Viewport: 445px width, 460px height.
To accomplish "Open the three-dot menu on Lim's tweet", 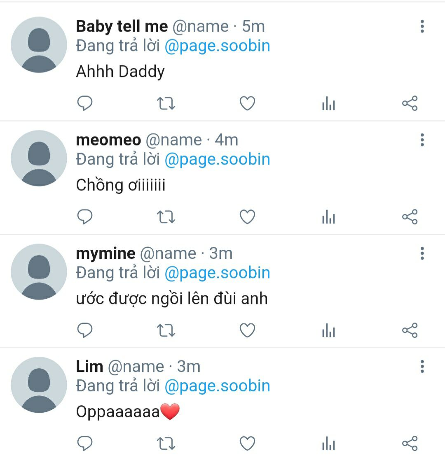I will click(x=422, y=367).
